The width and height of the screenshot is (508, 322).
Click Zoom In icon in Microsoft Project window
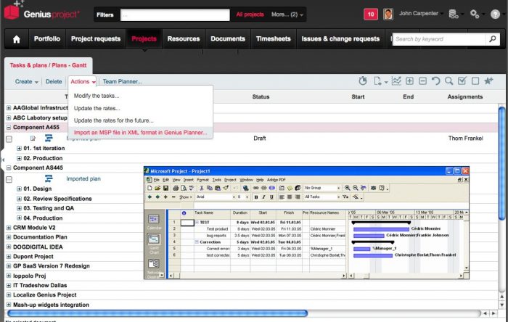coord(348,188)
